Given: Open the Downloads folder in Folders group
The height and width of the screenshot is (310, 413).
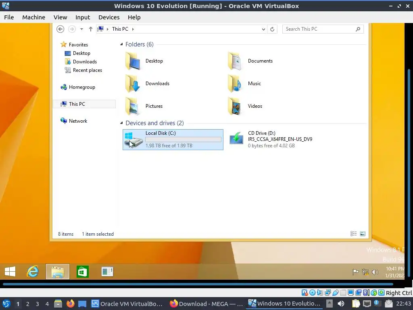Looking at the screenshot, I should (133, 84).
